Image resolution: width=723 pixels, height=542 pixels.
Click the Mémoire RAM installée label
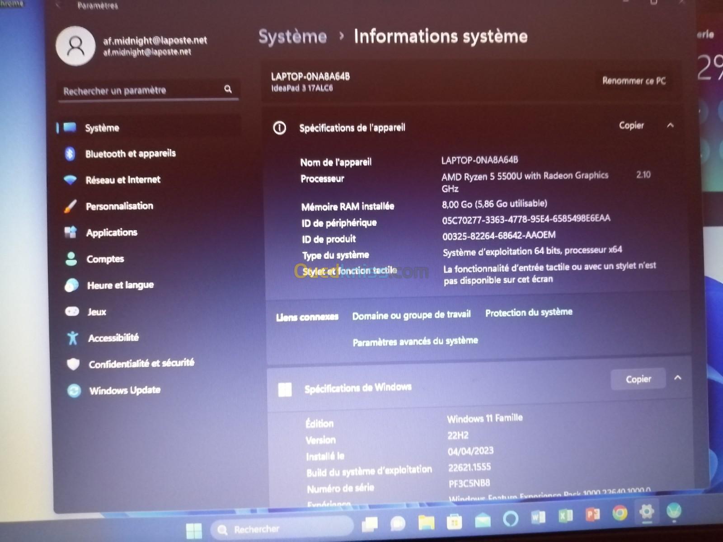(x=348, y=207)
